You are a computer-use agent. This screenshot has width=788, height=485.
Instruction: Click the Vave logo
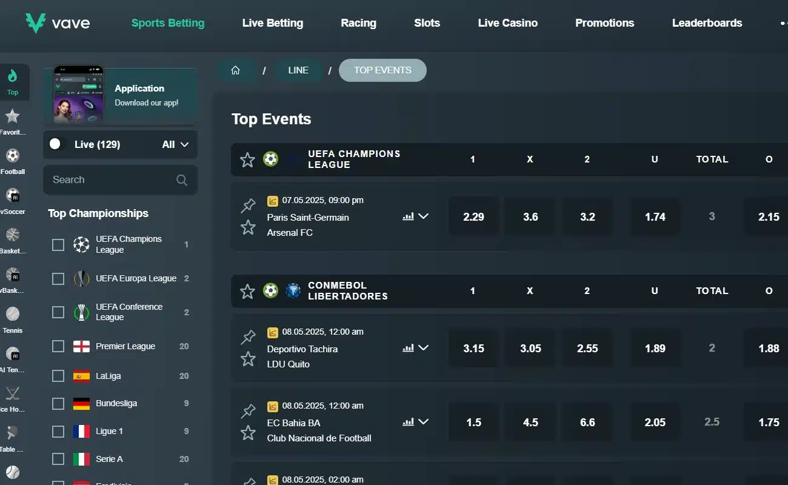point(58,23)
